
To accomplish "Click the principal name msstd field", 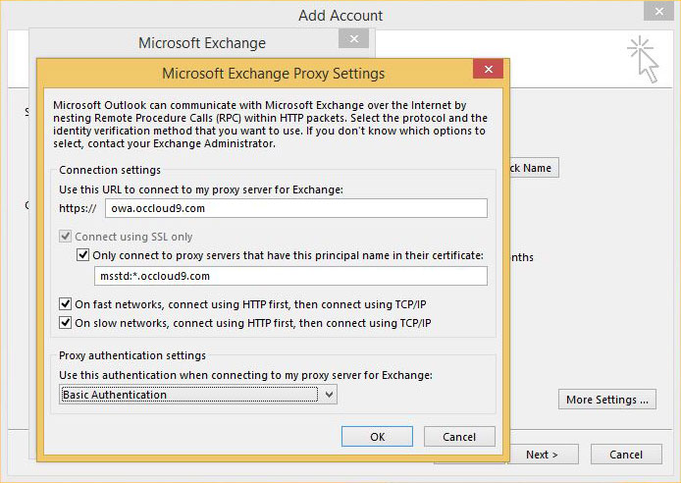I will [x=291, y=276].
